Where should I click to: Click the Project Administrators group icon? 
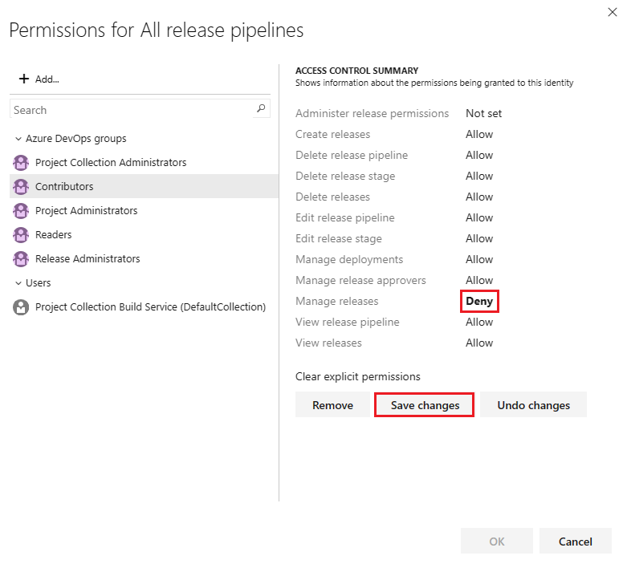coord(21,211)
